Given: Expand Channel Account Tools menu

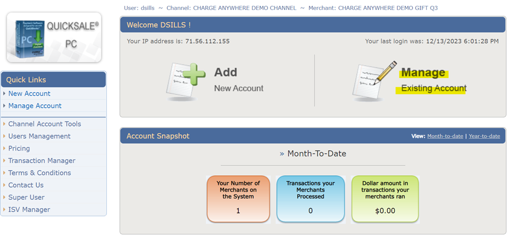Looking at the screenshot, I should (45, 124).
